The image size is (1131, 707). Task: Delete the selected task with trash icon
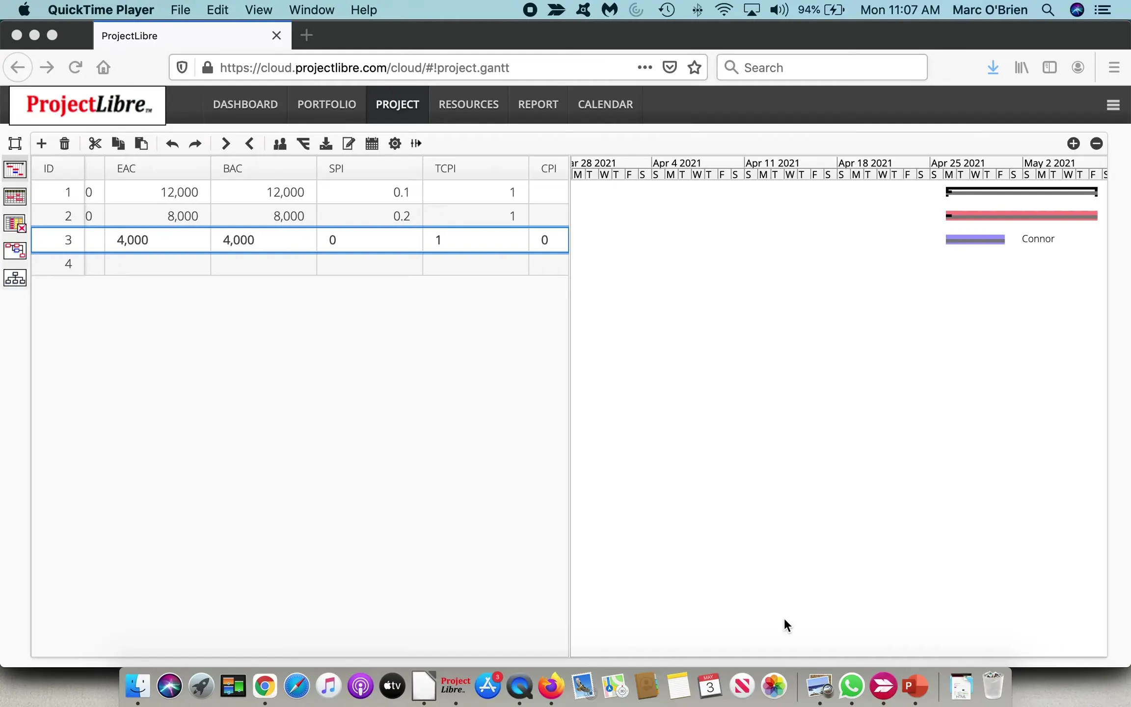coord(64,143)
